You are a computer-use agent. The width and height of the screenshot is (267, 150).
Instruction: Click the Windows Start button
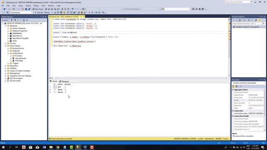click(x=3, y=147)
